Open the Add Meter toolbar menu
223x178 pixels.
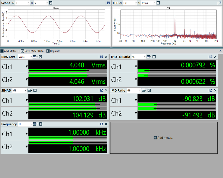point(10,51)
